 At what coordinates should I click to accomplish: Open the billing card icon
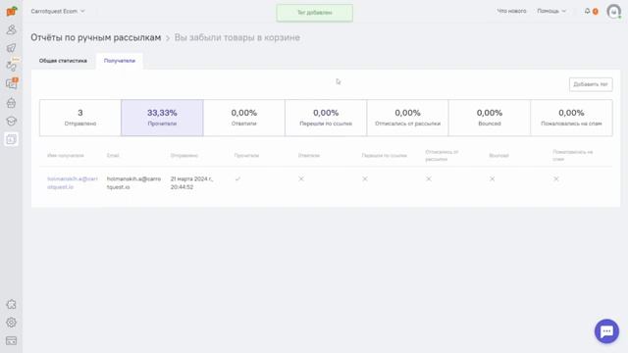pyautogui.click(x=11, y=340)
